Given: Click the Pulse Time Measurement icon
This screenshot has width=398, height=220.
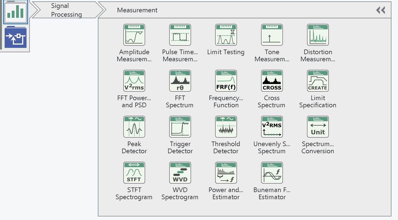Looking at the screenshot, I should 180,35.
